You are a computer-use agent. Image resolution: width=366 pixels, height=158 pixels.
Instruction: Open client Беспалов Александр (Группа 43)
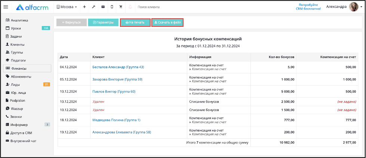118,67
